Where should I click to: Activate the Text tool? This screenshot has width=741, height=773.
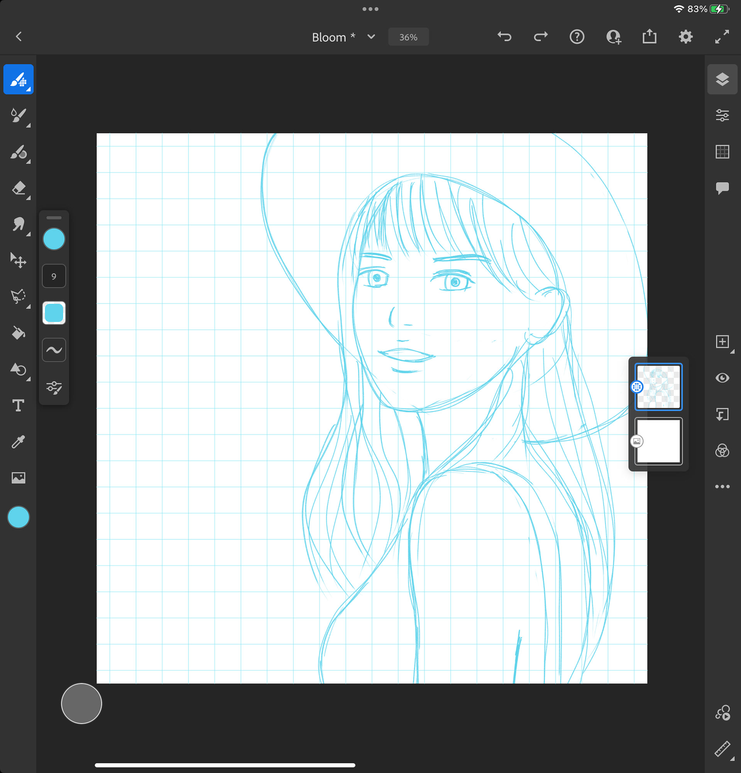point(18,405)
